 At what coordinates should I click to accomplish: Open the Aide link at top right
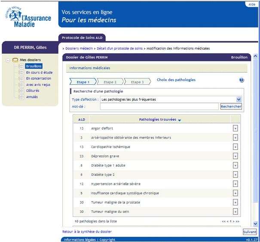251,4
